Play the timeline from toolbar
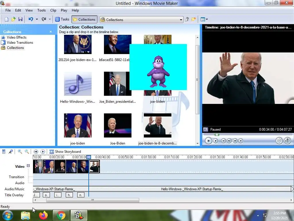 pyautogui.click(x=43, y=151)
